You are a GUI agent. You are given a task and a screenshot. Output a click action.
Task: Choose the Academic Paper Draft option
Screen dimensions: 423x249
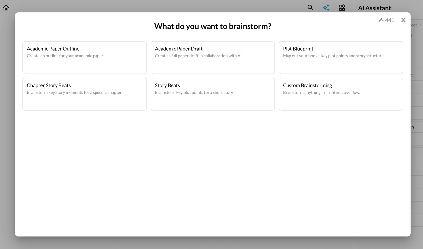coord(212,57)
